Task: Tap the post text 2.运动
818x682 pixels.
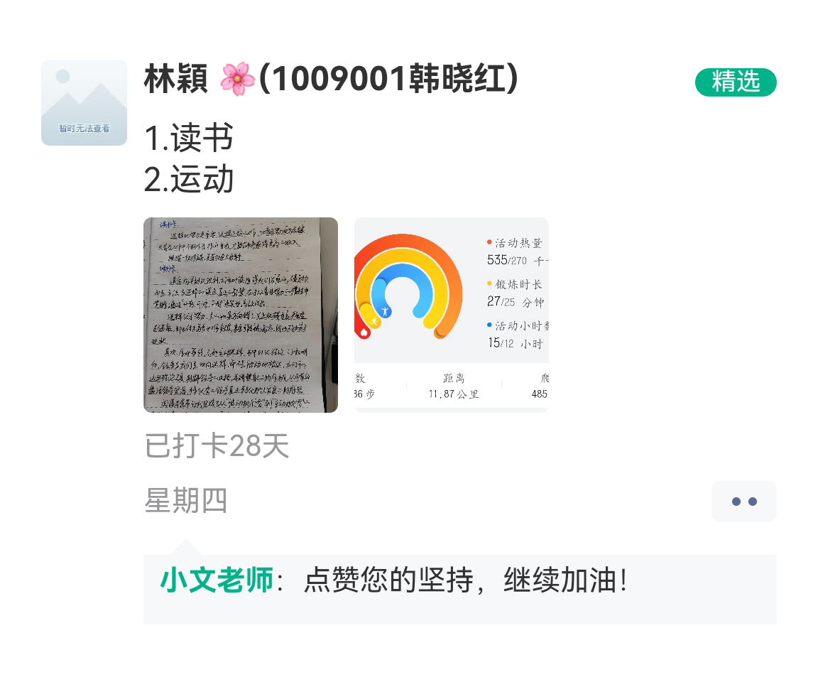Action: (x=188, y=179)
